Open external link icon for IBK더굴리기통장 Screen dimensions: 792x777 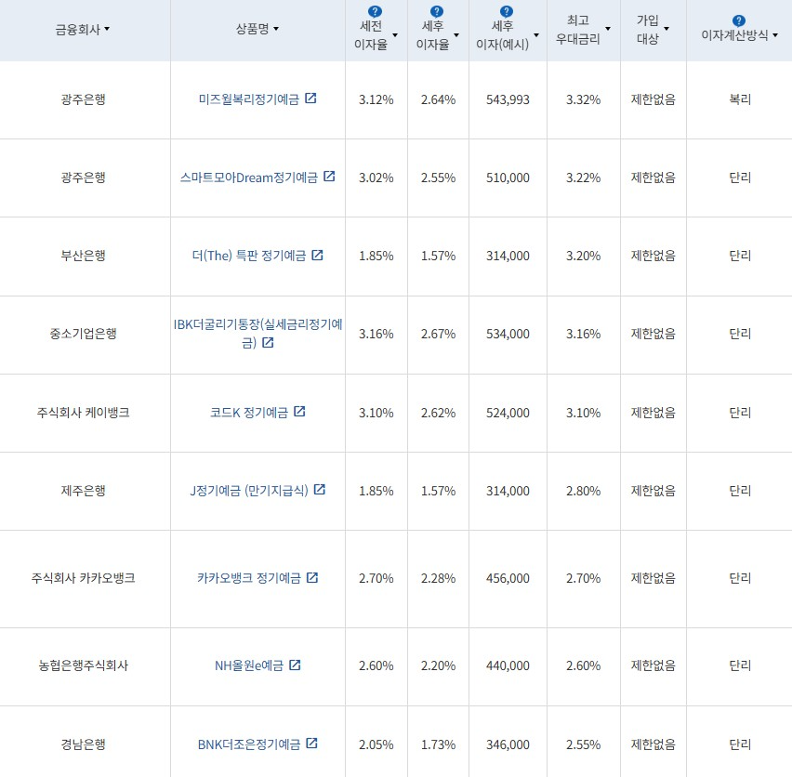coord(269,342)
